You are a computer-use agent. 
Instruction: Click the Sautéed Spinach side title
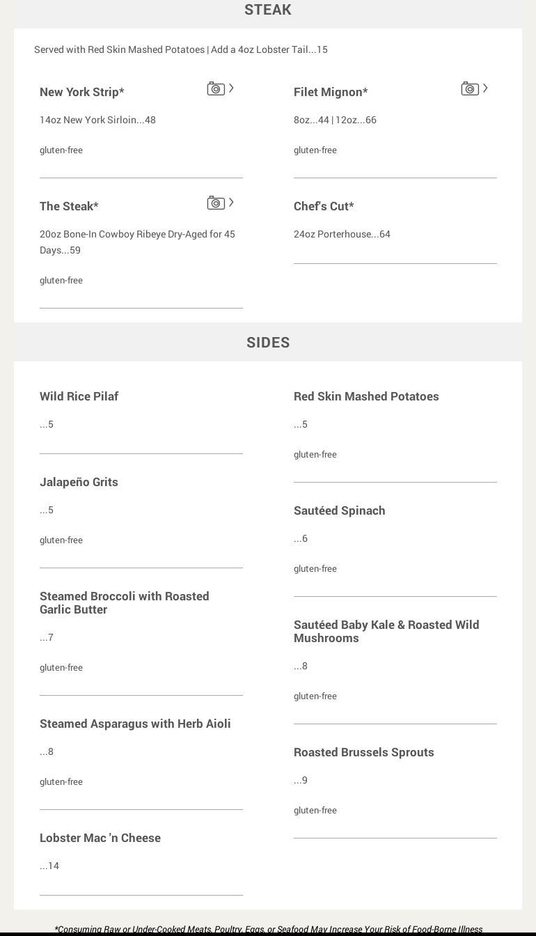(x=339, y=510)
